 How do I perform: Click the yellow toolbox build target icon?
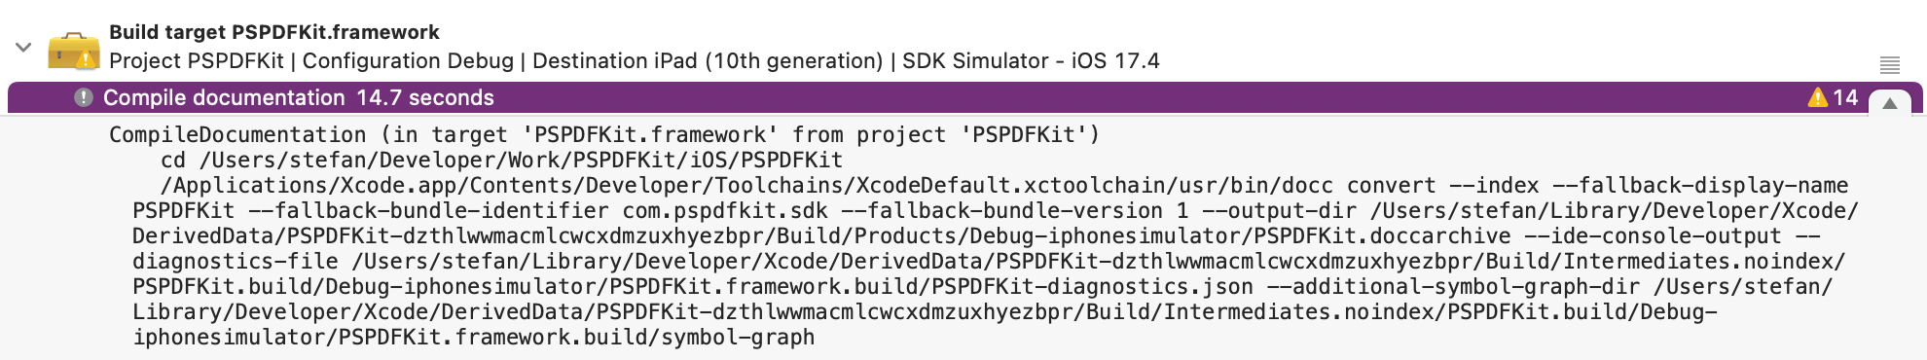(74, 51)
